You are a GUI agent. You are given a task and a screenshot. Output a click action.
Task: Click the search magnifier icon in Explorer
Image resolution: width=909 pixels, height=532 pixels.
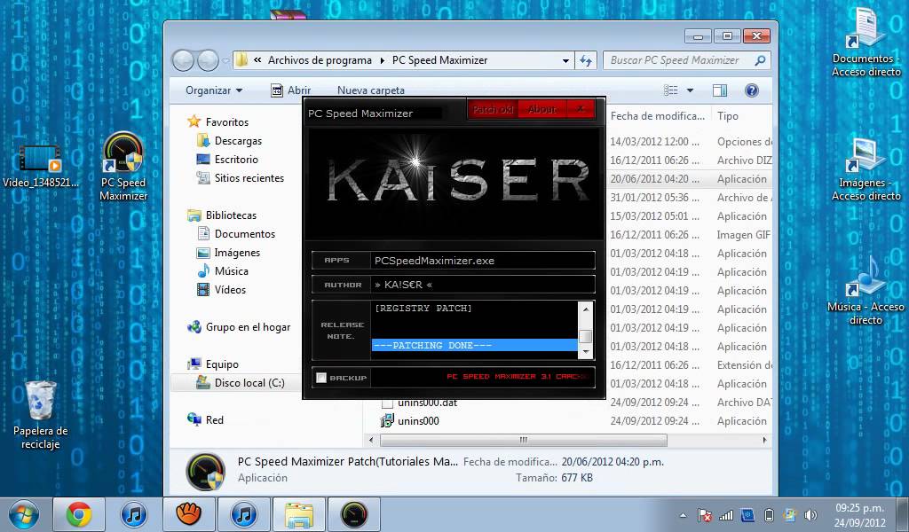760,60
